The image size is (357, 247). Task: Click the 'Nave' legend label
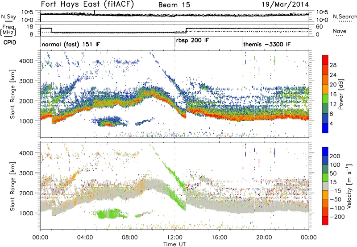click(x=340, y=31)
